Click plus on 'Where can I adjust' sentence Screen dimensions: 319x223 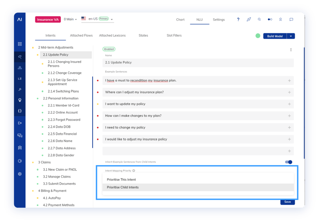(x=289, y=92)
